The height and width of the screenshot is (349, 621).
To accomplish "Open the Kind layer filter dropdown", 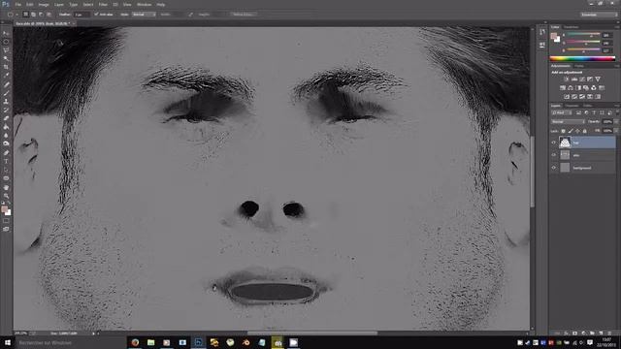I will click(561, 113).
